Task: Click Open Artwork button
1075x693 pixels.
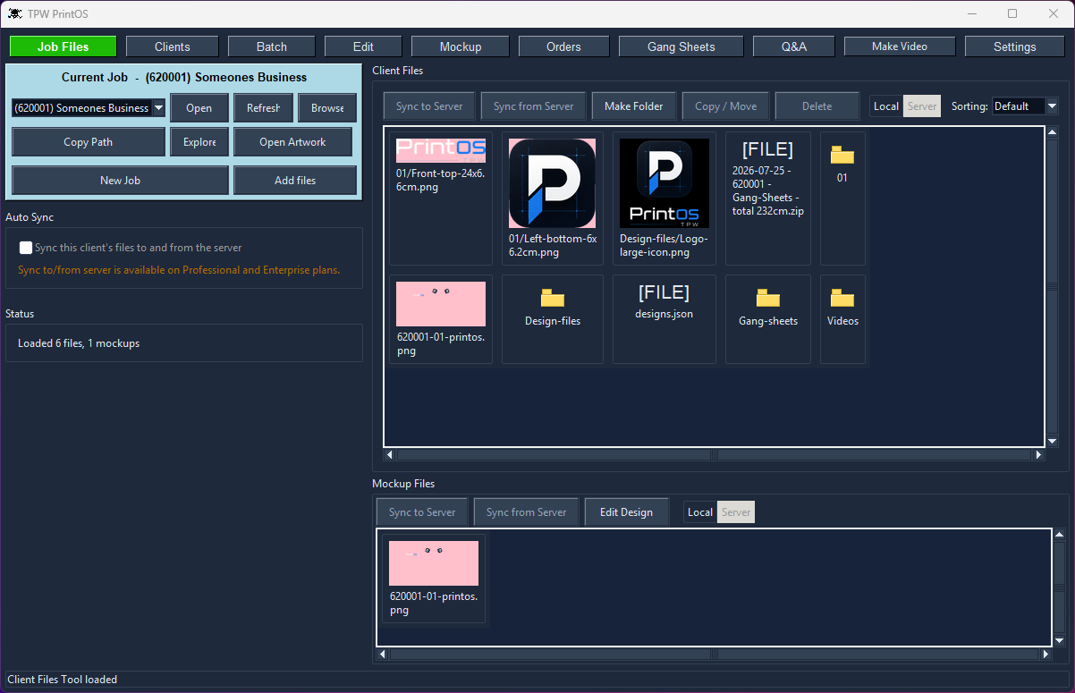Action: pos(293,142)
